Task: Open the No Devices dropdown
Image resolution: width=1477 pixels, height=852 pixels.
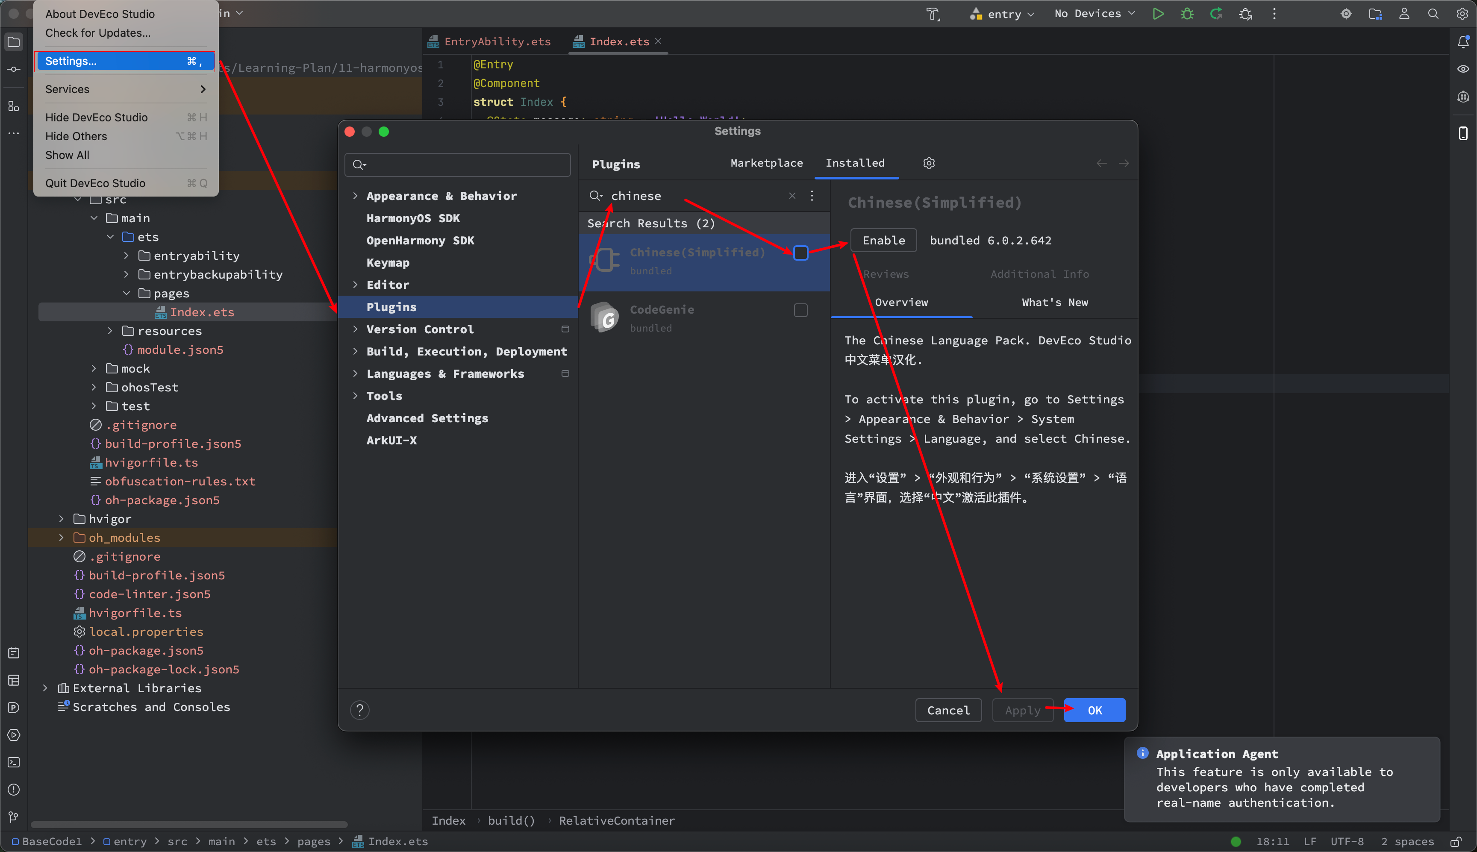Action: pos(1095,14)
